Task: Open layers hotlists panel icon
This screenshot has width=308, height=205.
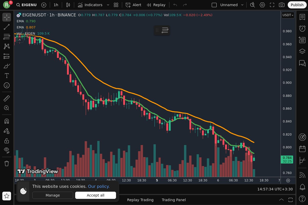Action: click(x=302, y=51)
